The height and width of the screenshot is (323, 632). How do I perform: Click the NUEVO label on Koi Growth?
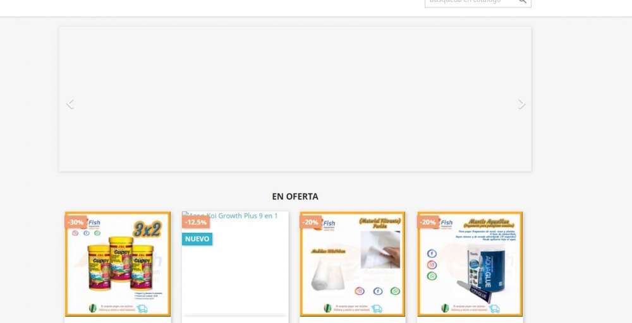point(197,239)
